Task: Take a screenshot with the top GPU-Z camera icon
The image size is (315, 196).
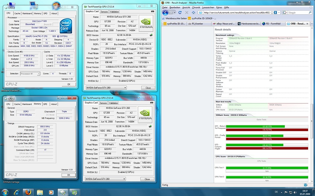Action: tap(152, 12)
